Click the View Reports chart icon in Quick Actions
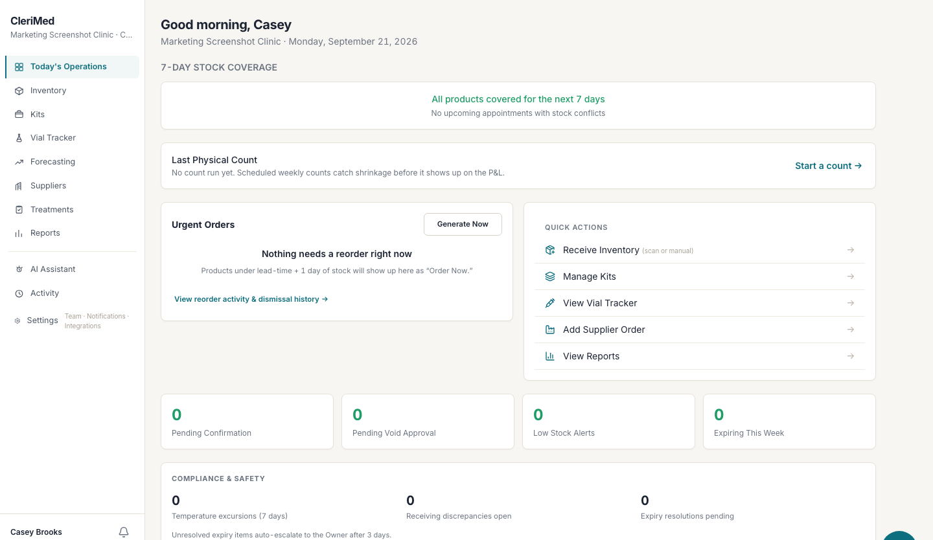This screenshot has width=933, height=540. (x=550, y=356)
